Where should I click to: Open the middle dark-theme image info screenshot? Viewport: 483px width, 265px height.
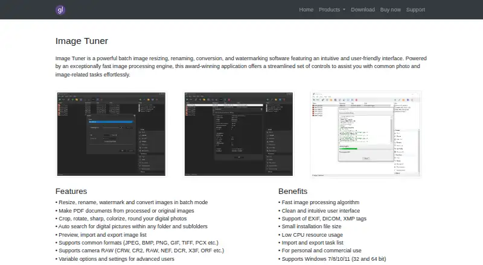[238, 134]
